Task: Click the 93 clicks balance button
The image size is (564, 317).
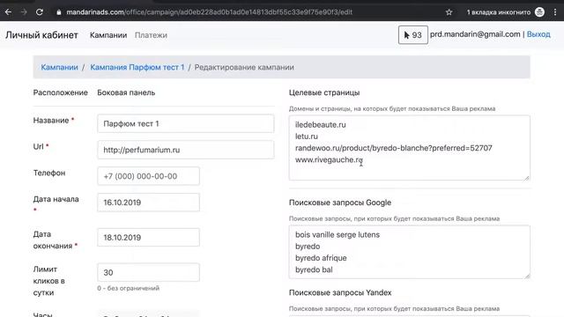Action: pos(413,35)
